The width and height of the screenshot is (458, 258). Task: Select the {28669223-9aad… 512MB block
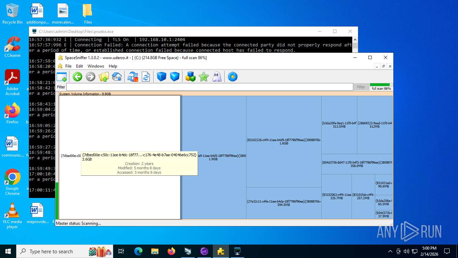tap(374, 125)
